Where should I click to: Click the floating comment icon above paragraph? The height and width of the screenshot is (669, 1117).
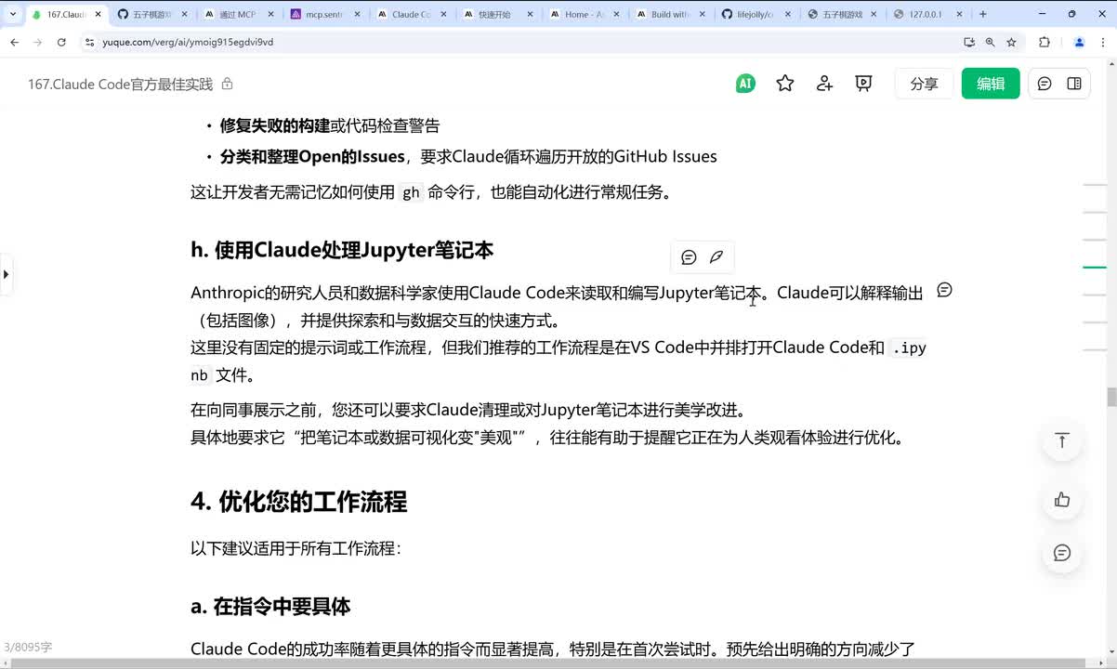[x=689, y=257]
